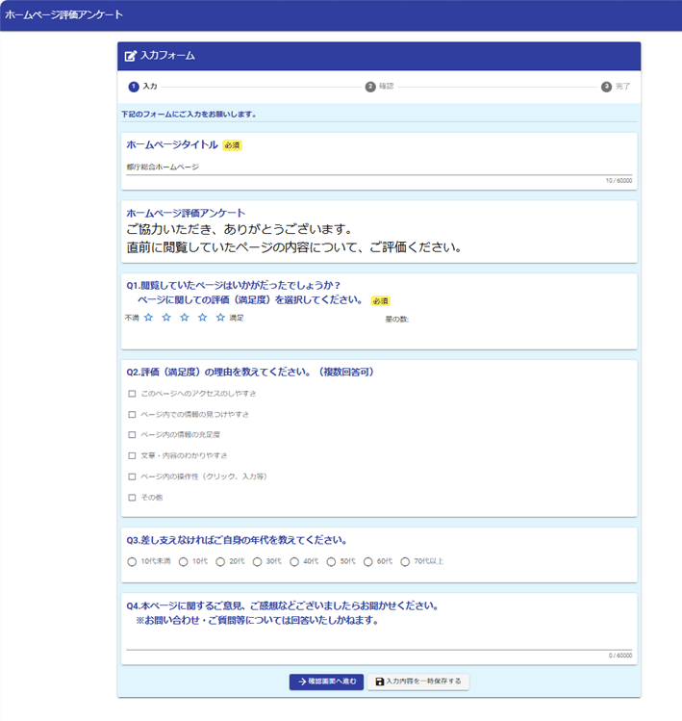Screen dimensions: 682x721
Task: Select the fourth rating star
Action: pos(202,318)
